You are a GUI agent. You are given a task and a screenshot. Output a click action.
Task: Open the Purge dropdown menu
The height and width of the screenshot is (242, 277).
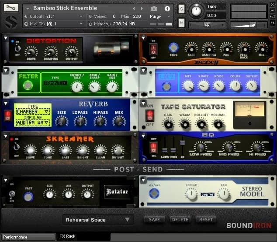click(158, 16)
